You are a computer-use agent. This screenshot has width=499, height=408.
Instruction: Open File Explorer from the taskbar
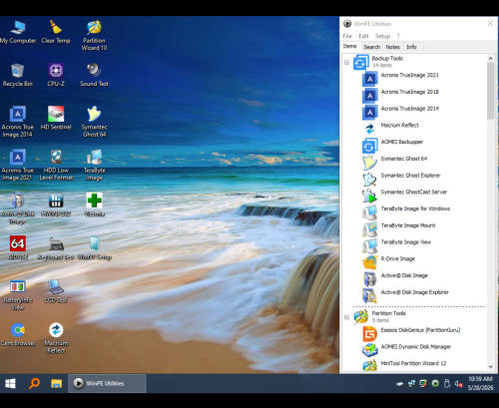56,383
